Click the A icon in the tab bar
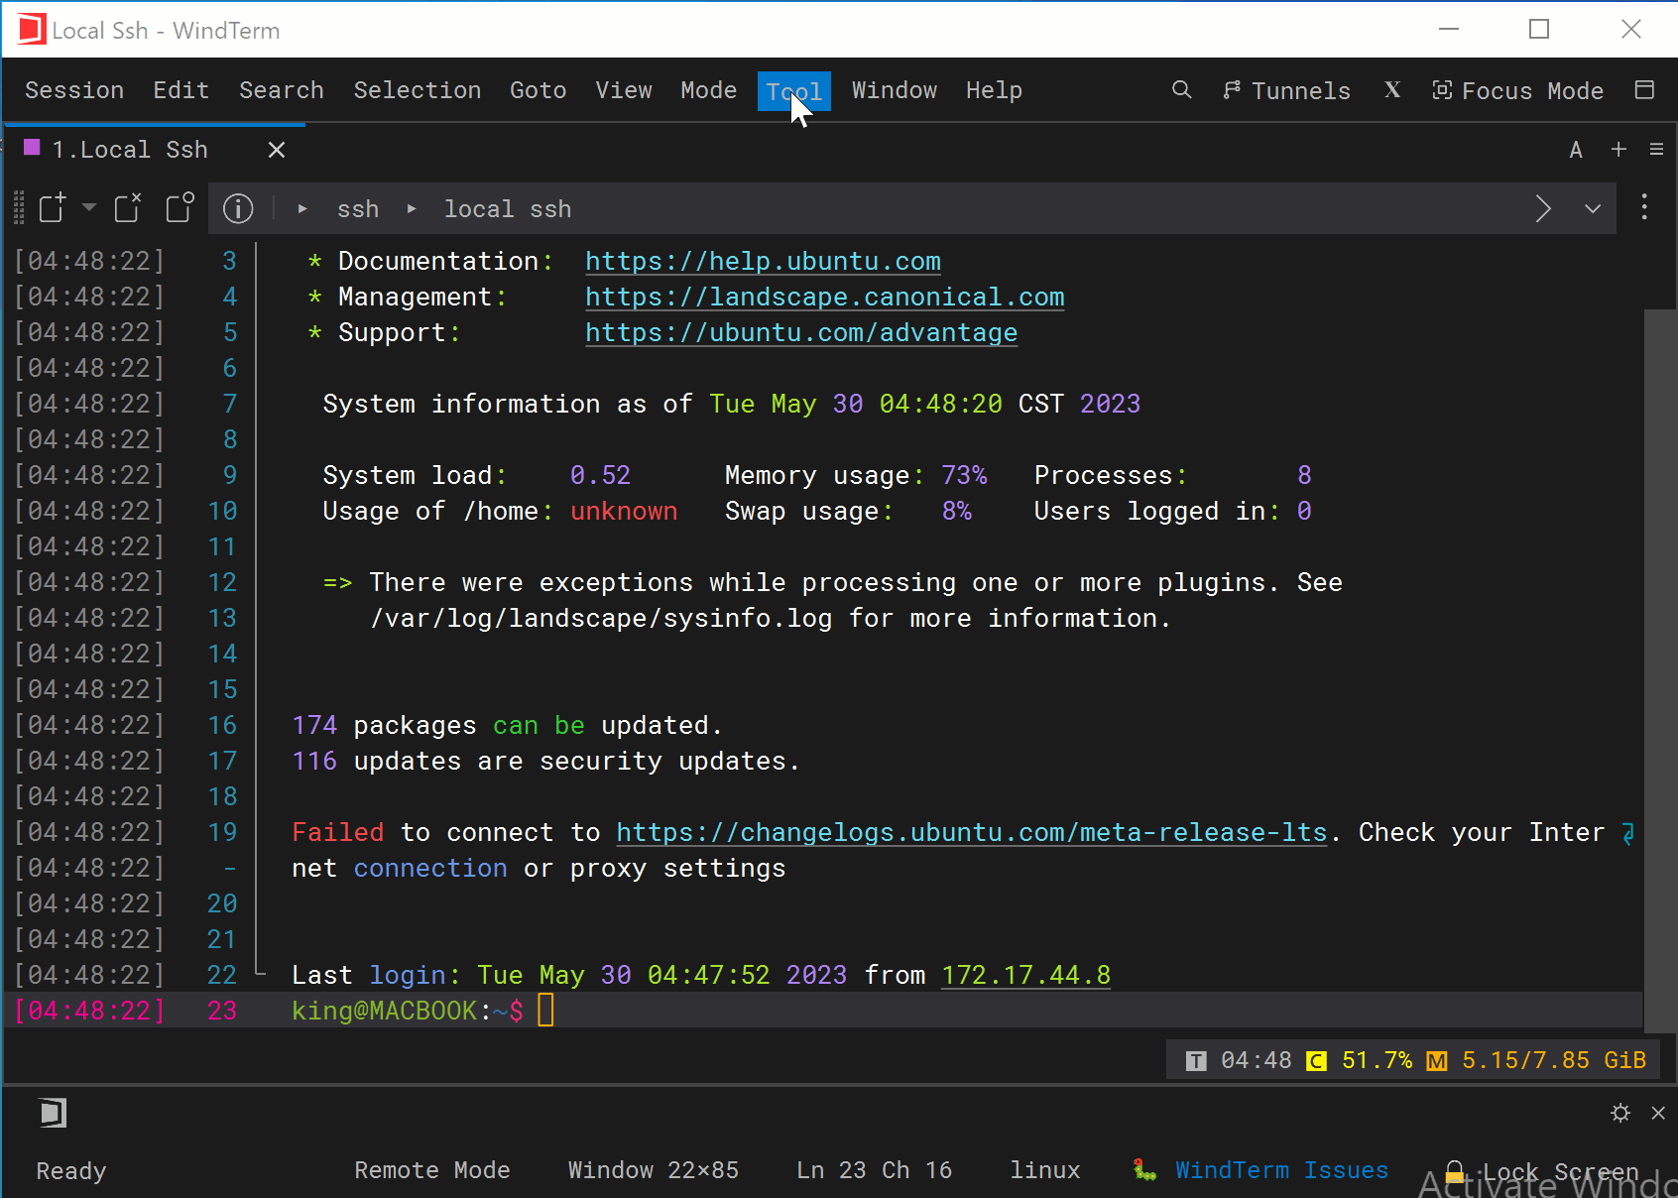The height and width of the screenshot is (1198, 1678). [1576, 150]
